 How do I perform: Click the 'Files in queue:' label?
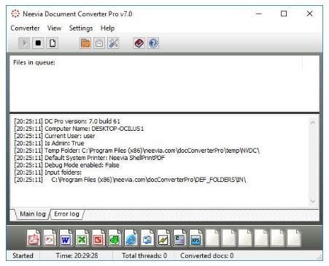pyautogui.click(x=34, y=63)
